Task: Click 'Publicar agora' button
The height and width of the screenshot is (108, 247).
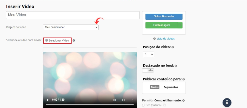Action: pos(162,25)
